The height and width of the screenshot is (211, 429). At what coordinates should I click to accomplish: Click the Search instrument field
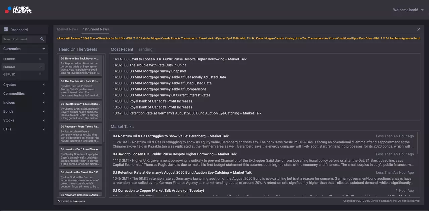pyautogui.click(x=21, y=39)
